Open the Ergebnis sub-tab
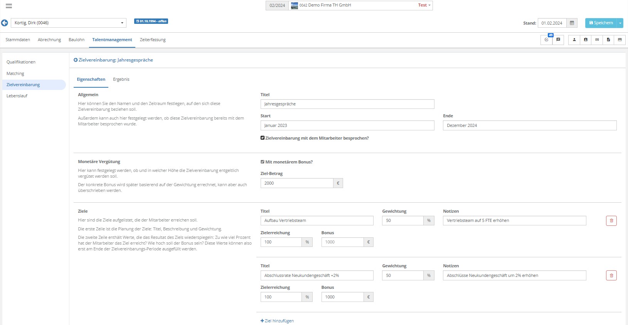628x325 pixels. tap(121, 80)
